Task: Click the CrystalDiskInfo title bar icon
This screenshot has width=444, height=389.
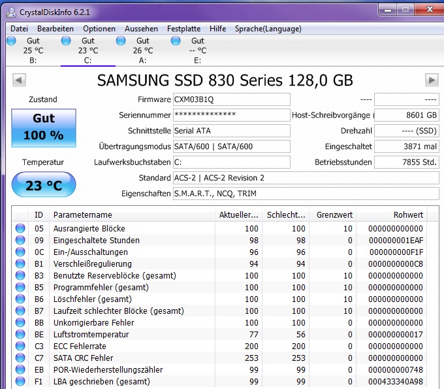Action: 11,12
